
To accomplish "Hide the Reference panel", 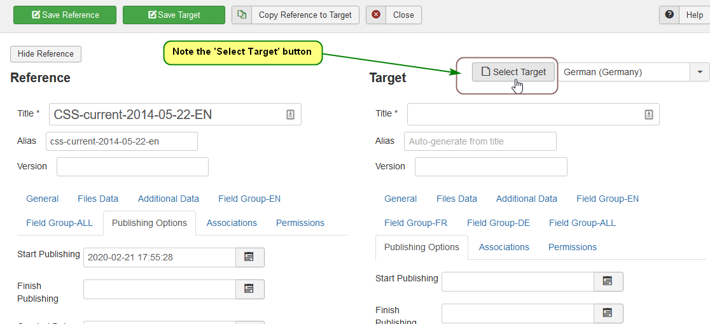I will pos(46,54).
